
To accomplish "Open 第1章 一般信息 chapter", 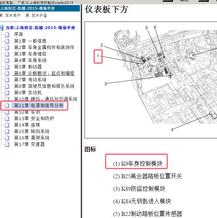I will pyautogui.click(x=30, y=41).
